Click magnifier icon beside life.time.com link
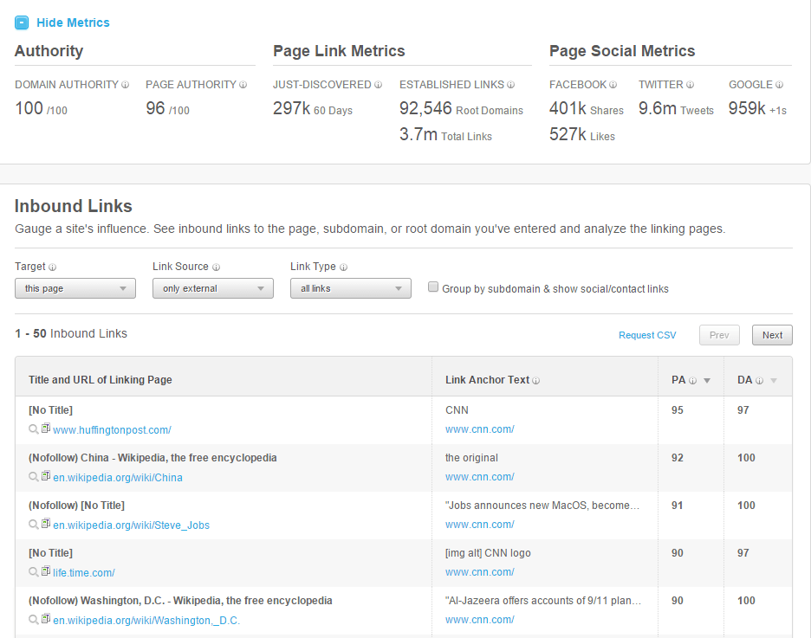Viewport: 811px width, 638px height. point(34,571)
